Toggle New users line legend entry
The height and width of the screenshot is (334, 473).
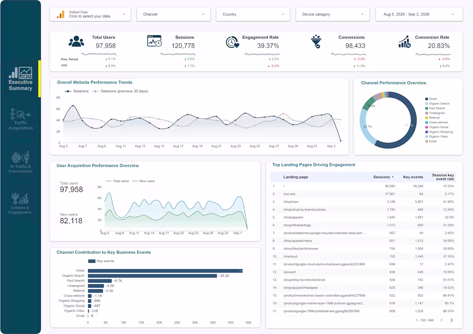(x=143, y=181)
